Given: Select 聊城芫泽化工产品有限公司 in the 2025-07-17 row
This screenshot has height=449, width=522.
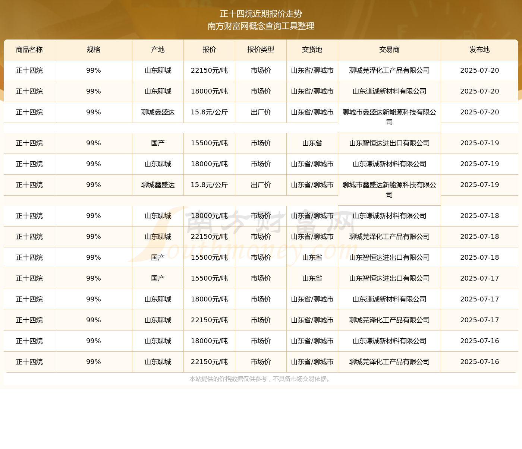Looking at the screenshot, I should pos(390,320).
